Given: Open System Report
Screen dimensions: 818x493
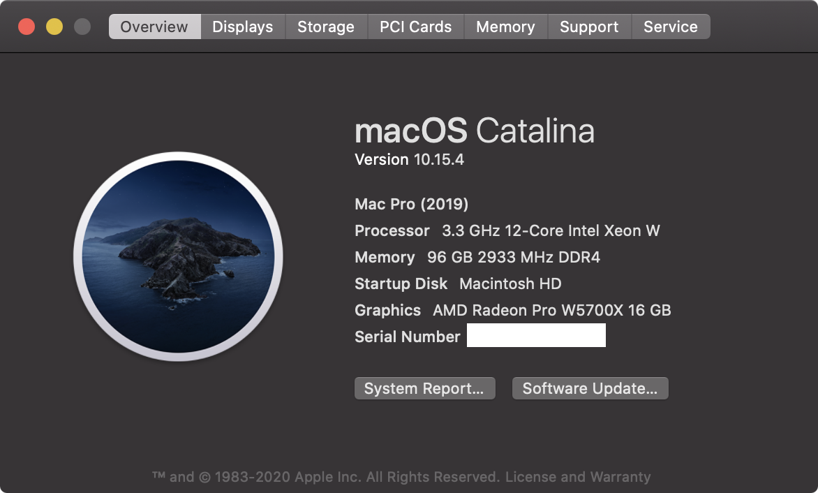Looking at the screenshot, I should click(424, 389).
